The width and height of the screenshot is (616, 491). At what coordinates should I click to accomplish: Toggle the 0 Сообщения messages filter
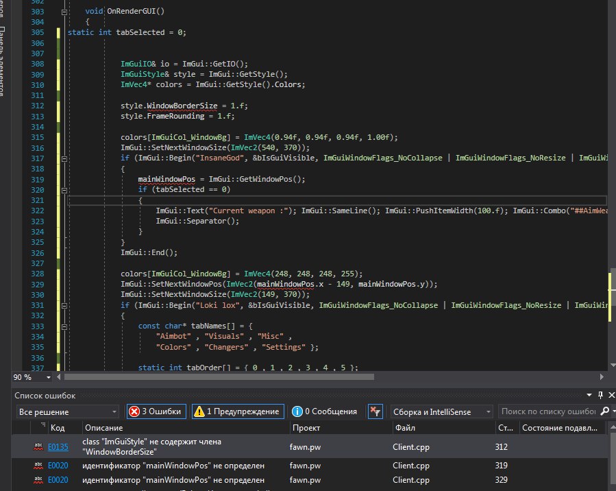[x=324, y=411]
